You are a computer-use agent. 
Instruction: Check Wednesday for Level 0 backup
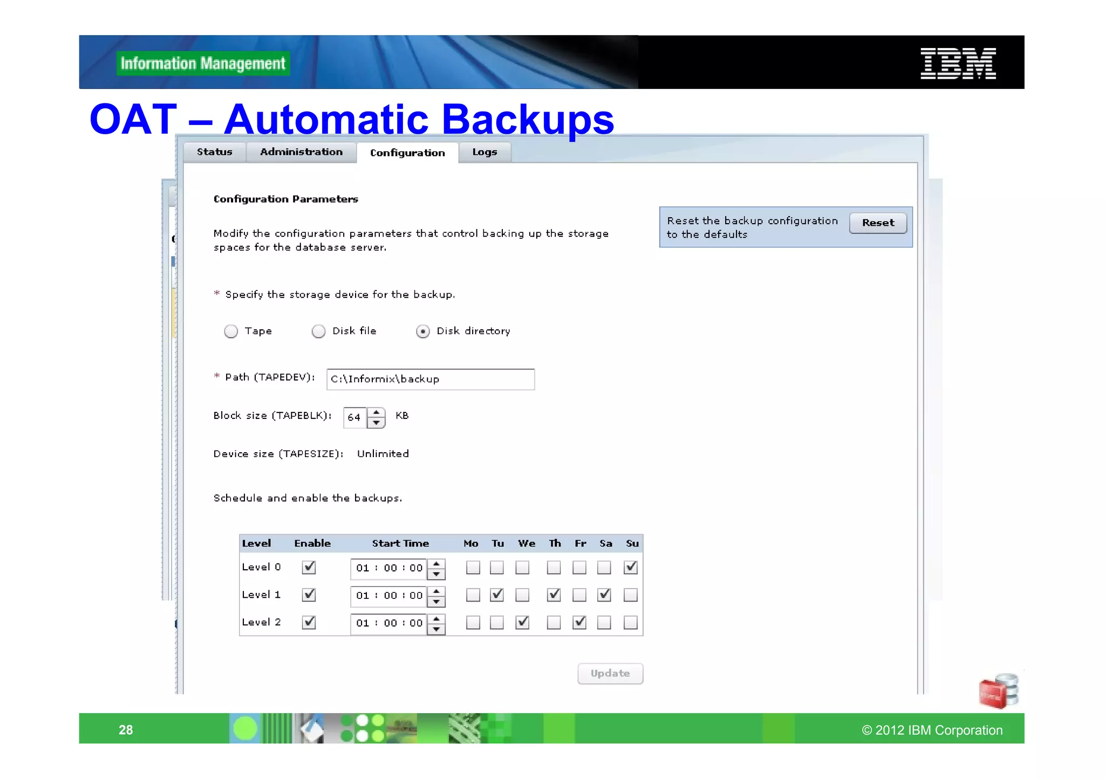tap(522, 568)
